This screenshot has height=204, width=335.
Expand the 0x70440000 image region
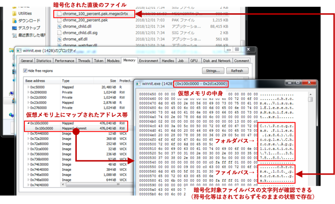coord(28,134)
